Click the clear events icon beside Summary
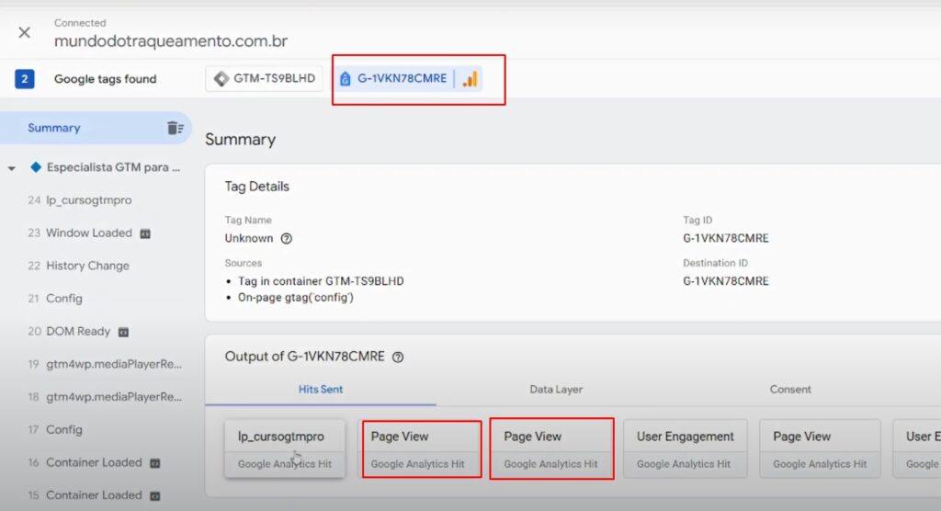This screenshot has width=941, height=511. (x=175, y=129)
